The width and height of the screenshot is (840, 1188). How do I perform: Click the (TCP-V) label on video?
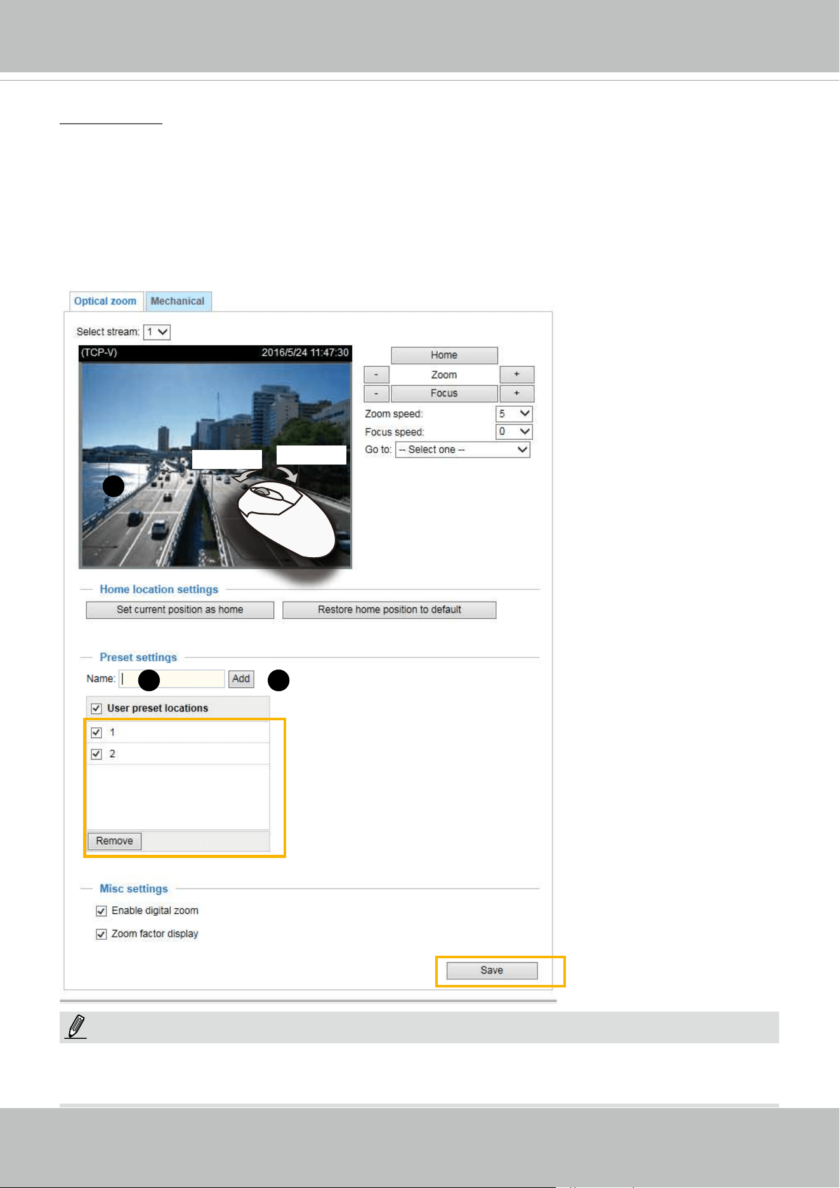[99, 352]
